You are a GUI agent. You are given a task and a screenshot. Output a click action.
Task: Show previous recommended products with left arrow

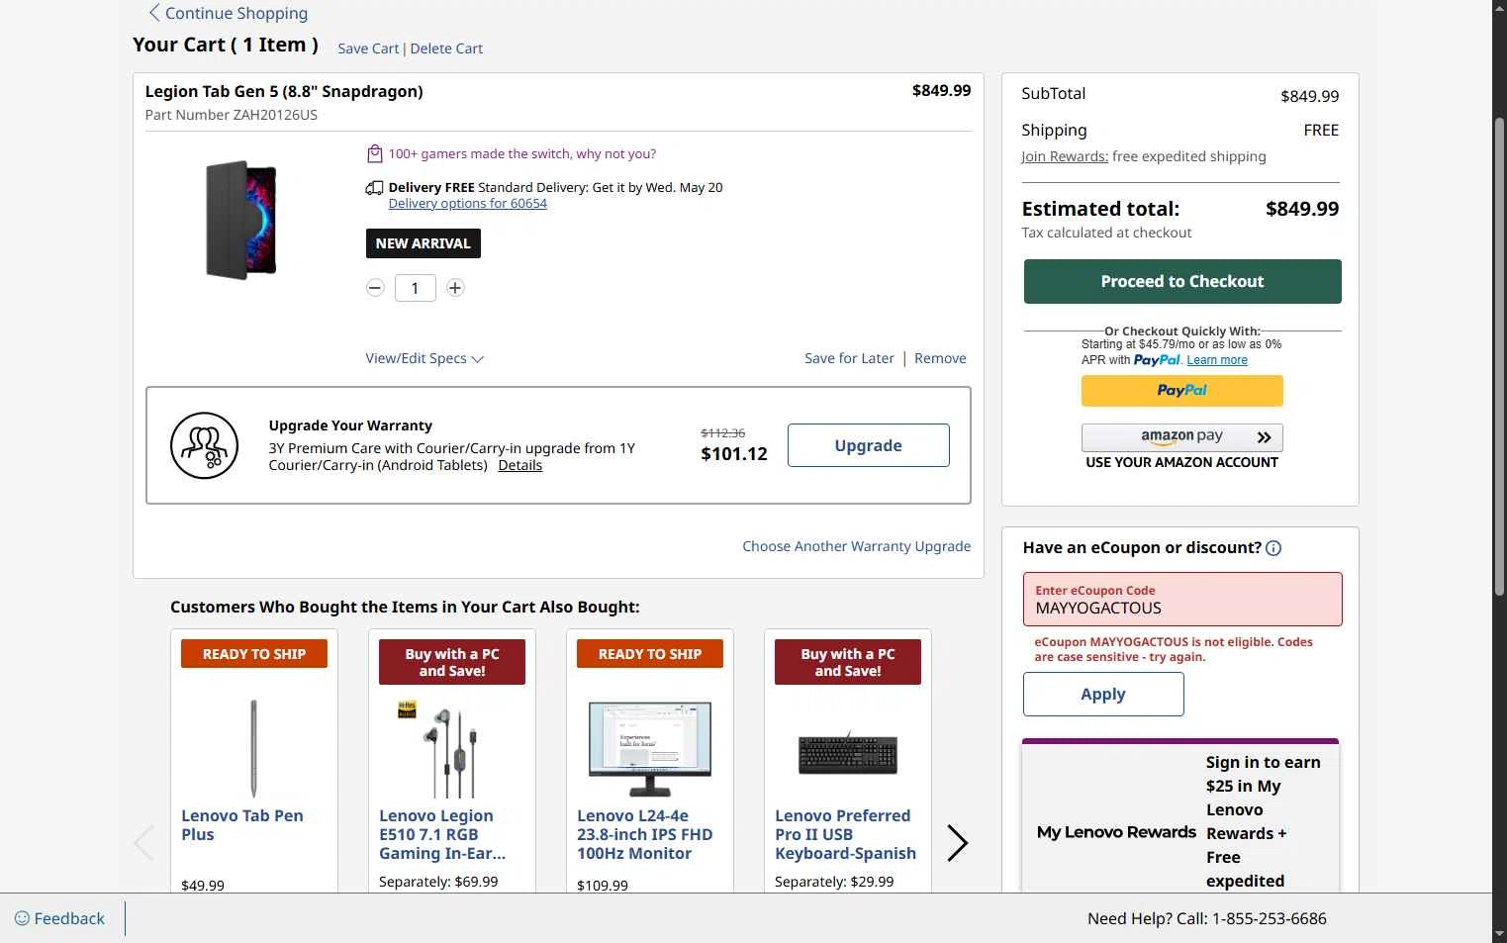[144, 843]
